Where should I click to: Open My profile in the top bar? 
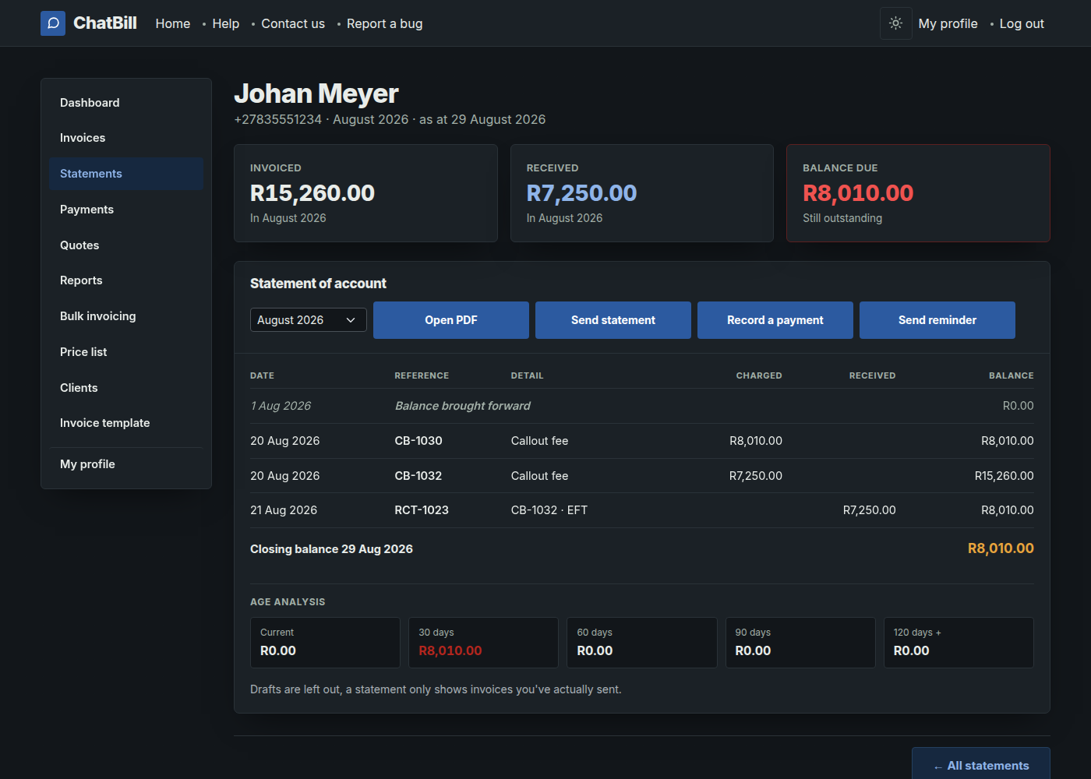point(948,23)
